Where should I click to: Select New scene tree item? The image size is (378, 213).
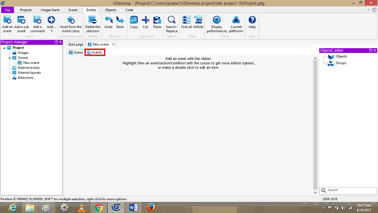click(x=31, y=63)
